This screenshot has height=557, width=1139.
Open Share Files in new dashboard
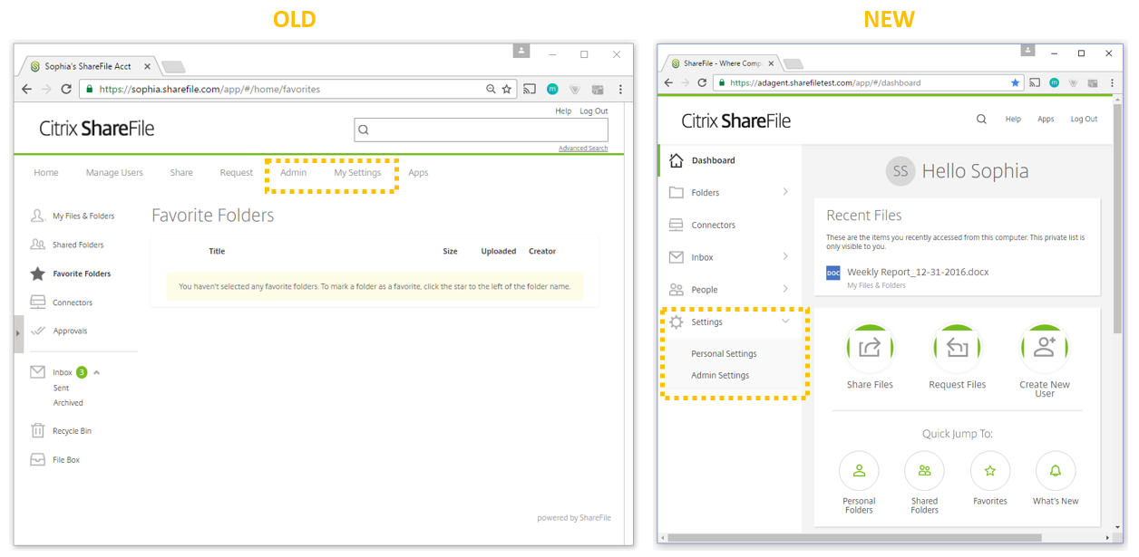coord(869,347)
